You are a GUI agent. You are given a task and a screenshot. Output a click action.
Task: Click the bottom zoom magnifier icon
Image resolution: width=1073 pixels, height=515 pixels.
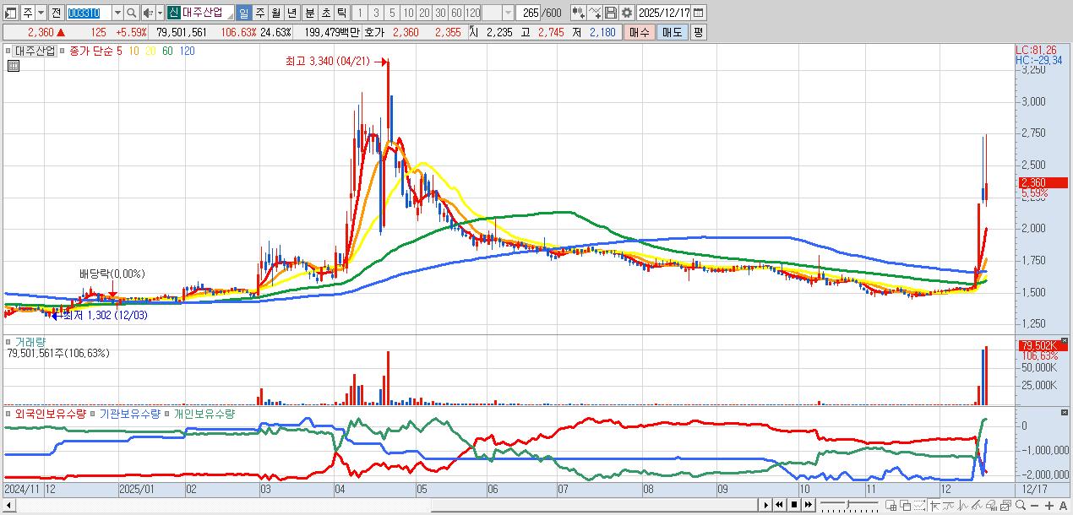[x=1021, y=505]
